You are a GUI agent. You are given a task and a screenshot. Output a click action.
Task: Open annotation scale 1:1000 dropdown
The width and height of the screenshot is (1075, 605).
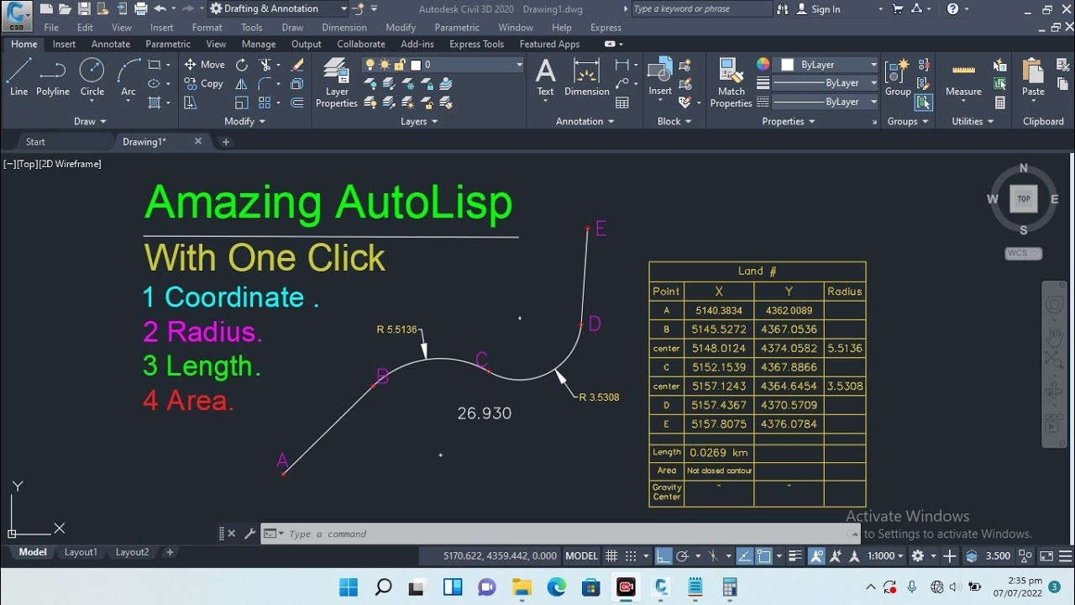(885, 555)
